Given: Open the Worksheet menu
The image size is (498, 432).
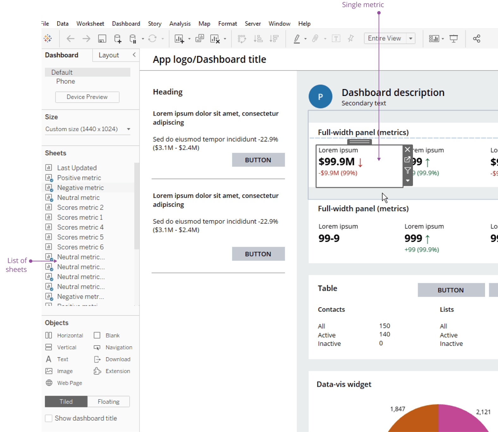Looking at the screenshot, I should click(90, 24).
